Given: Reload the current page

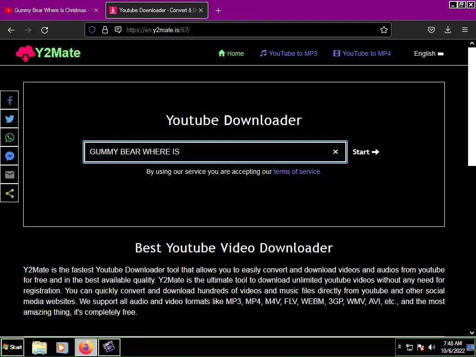Looking at the screenshot, I should coord(45,30).
